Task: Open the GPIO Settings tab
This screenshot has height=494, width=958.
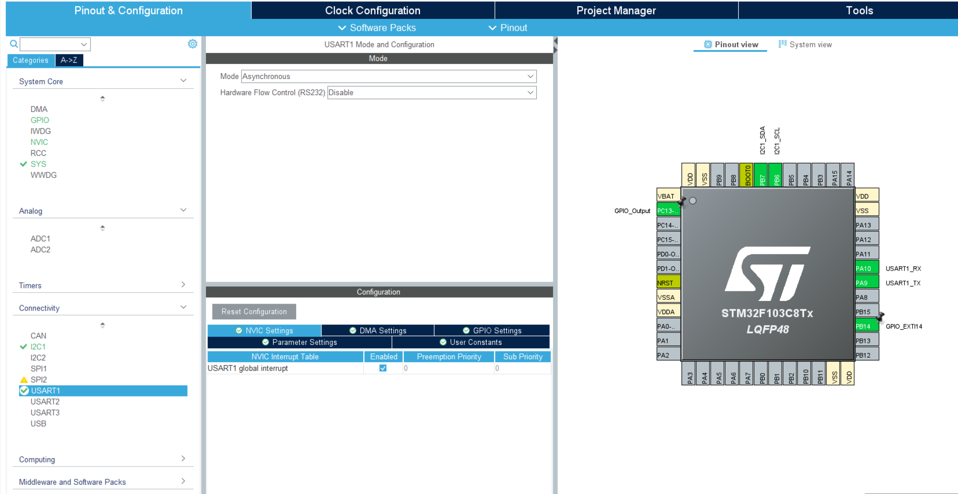Action: pyautogui.click(x=492, y=331)
